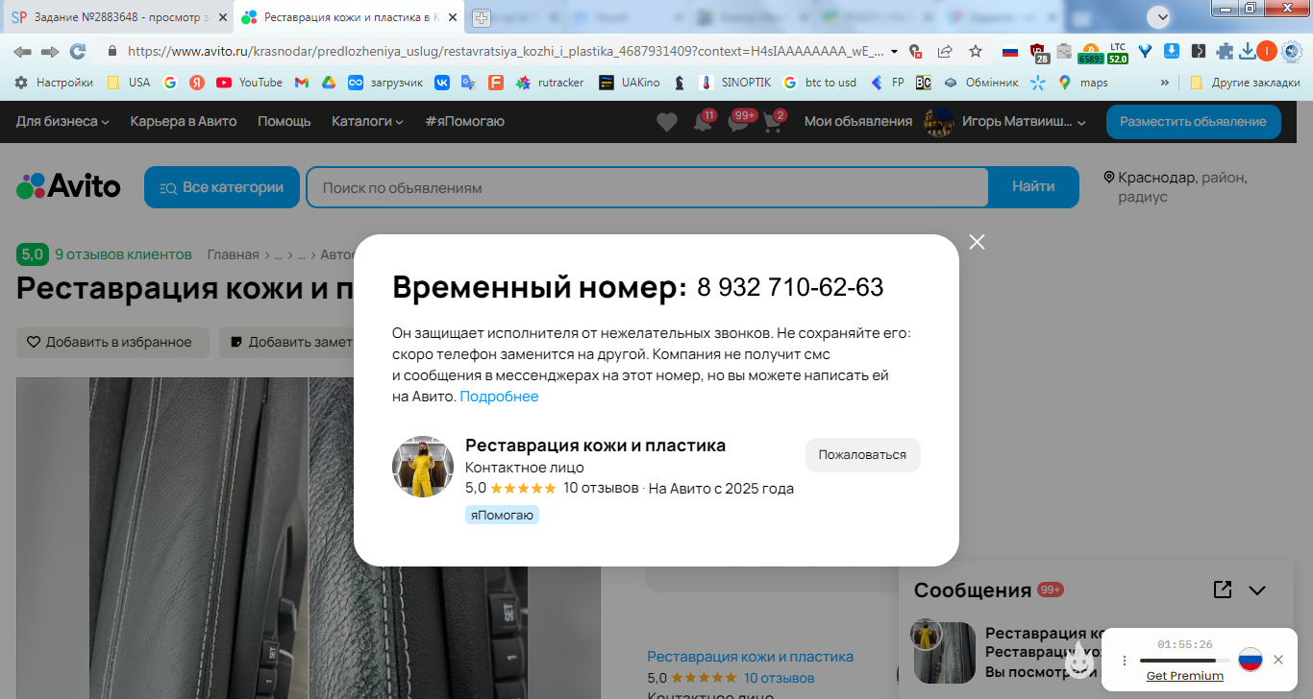Screen dimensions: 1313x699
Task: Click the Avito logo
Action: [68, 186]
